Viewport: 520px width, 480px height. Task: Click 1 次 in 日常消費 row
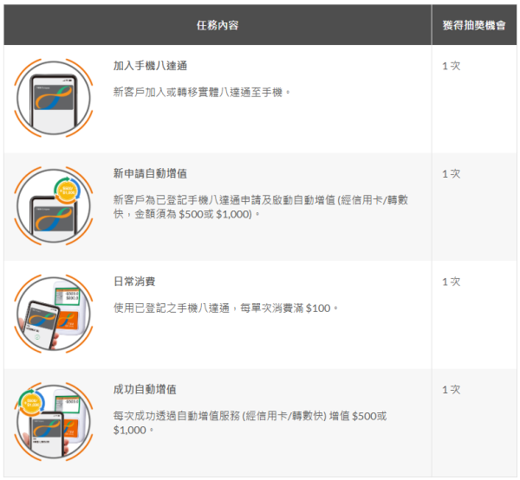pos(452,282)
